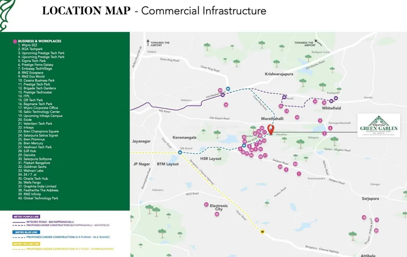Click the pink Business & Workplaces legend dot
Image resolution: width=407 pixels, height=257 pixels.
click(15, 41)
